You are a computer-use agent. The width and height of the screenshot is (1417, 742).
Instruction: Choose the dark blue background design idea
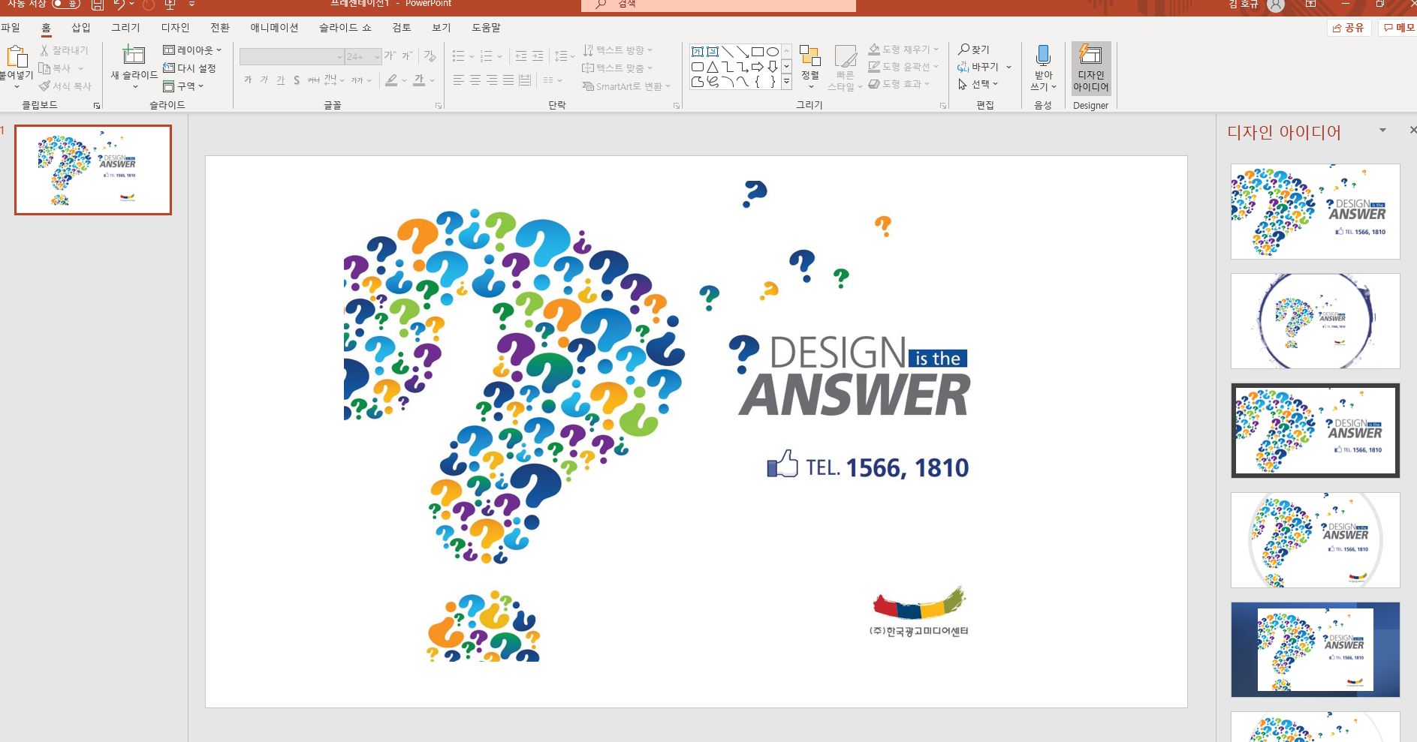[1316, 650]
